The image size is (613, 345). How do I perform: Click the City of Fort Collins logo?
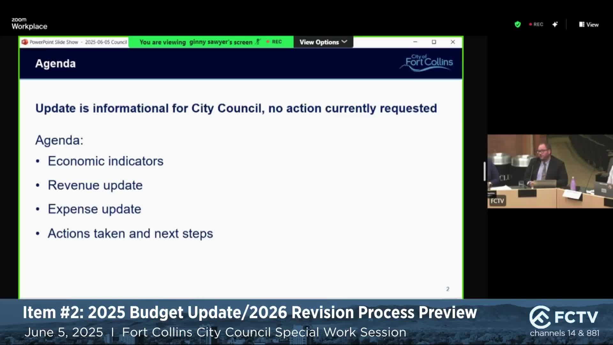[x=426, y=63]
